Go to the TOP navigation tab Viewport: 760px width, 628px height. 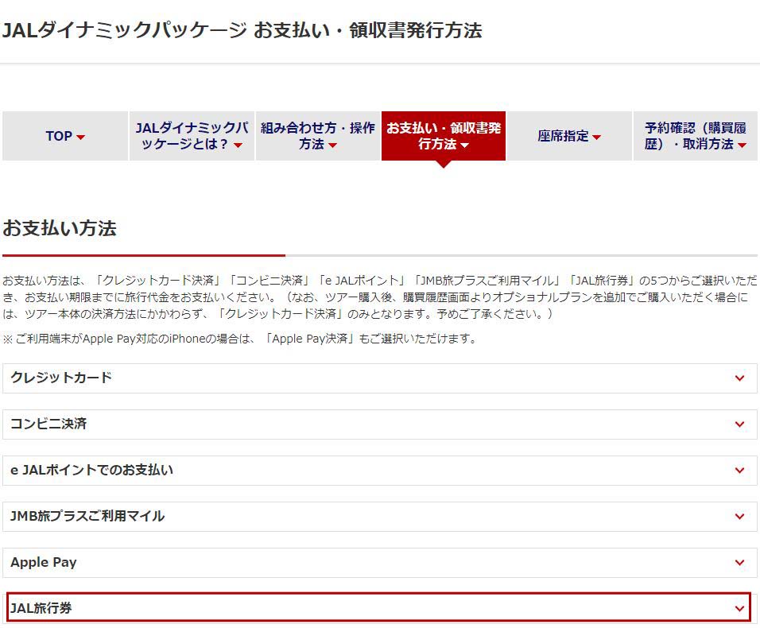point(64,136)
